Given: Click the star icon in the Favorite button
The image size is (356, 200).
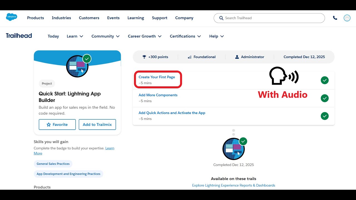Looking at the screenshot, I should [49, 124].
